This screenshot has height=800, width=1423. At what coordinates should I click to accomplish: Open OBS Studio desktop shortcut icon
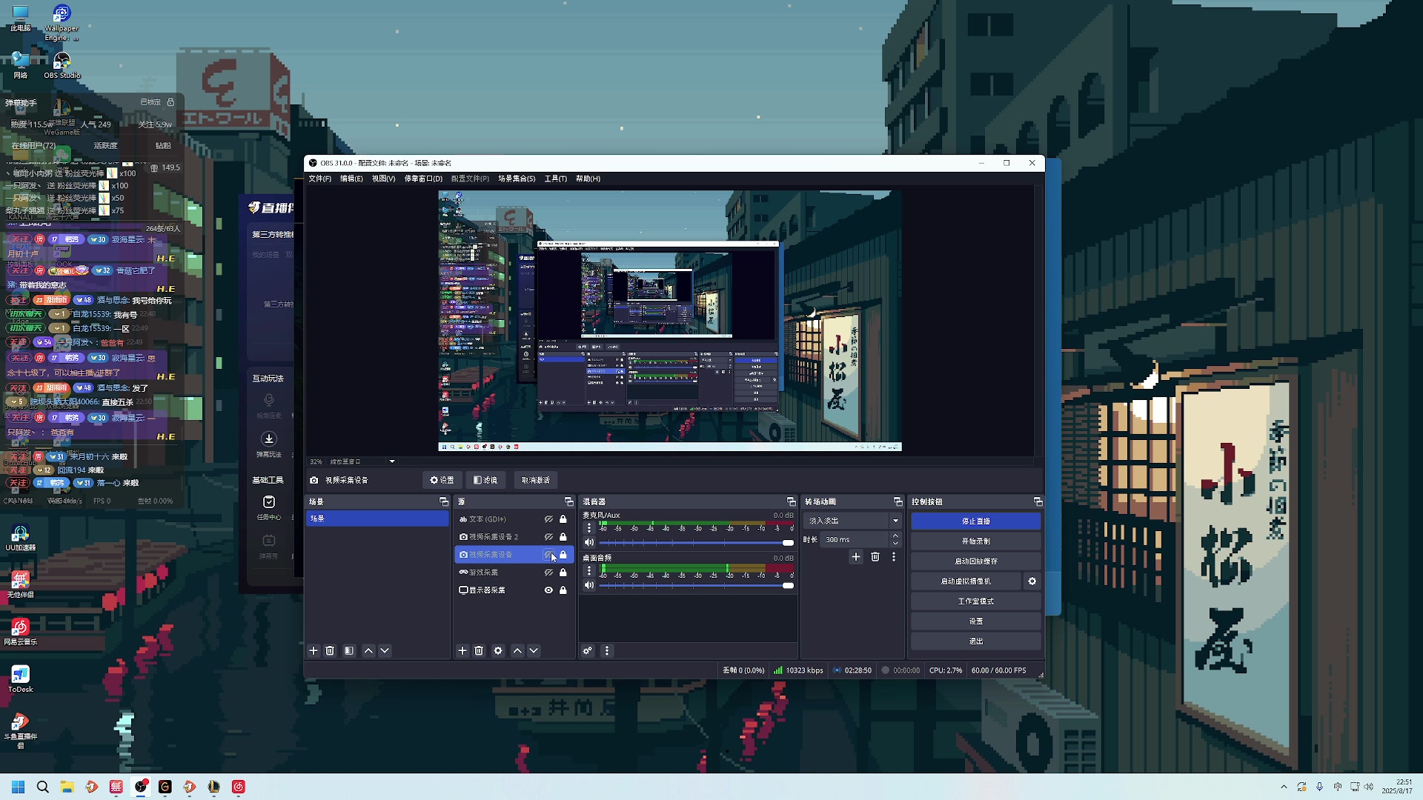[62, 64]
